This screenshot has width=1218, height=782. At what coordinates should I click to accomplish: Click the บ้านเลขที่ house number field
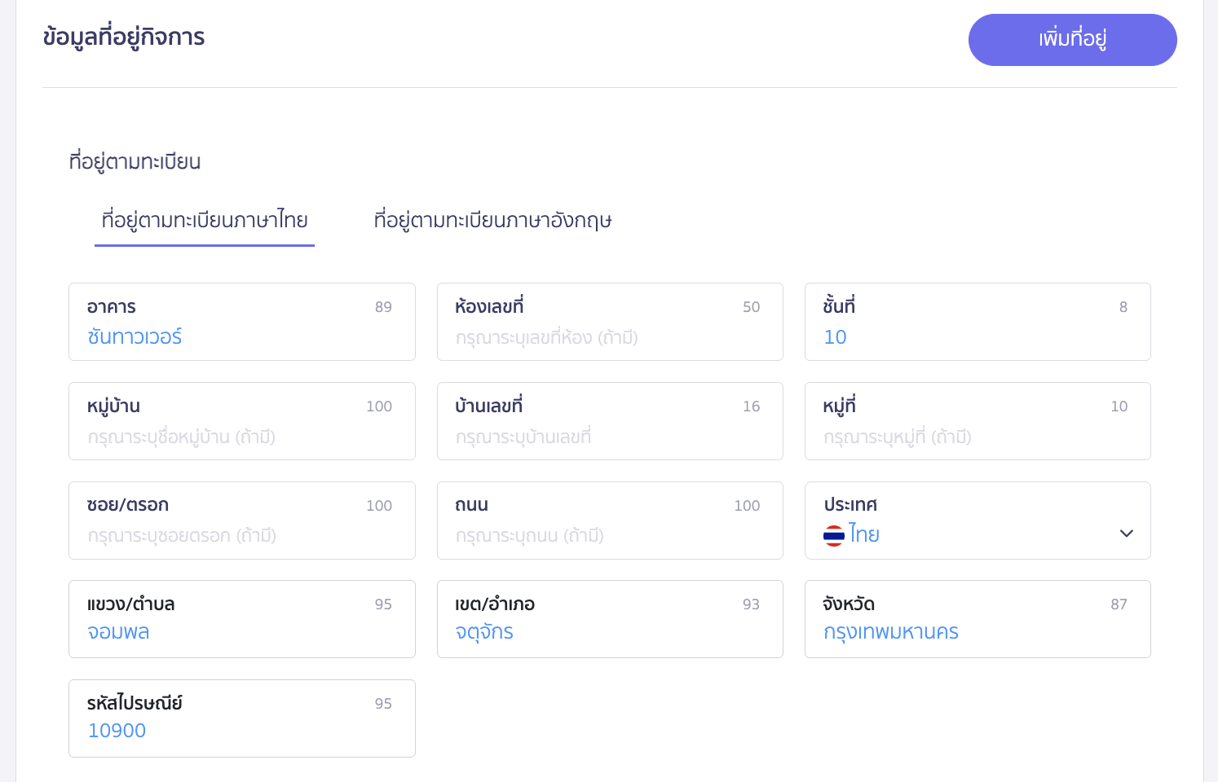(610, 421)
